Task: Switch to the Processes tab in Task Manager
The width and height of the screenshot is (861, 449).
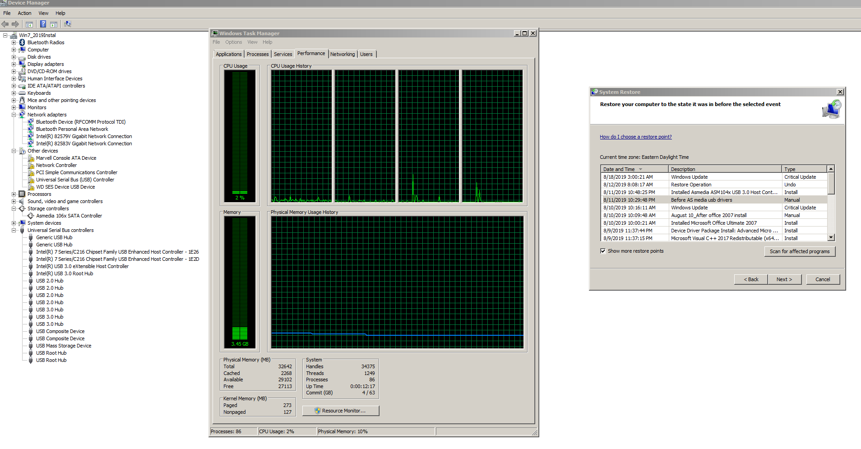Action: pyautogui.click(x=258, y=54)
